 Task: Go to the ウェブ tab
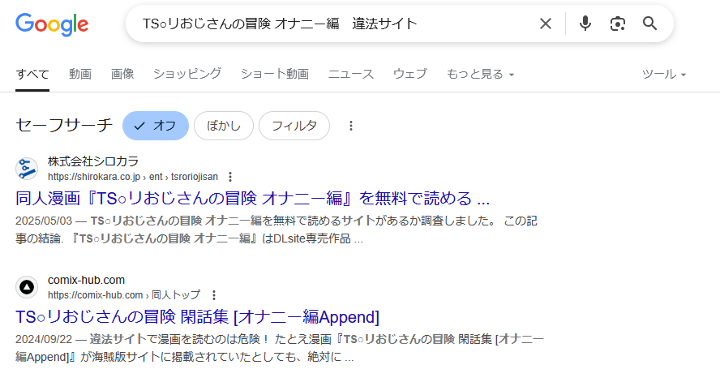410,74
